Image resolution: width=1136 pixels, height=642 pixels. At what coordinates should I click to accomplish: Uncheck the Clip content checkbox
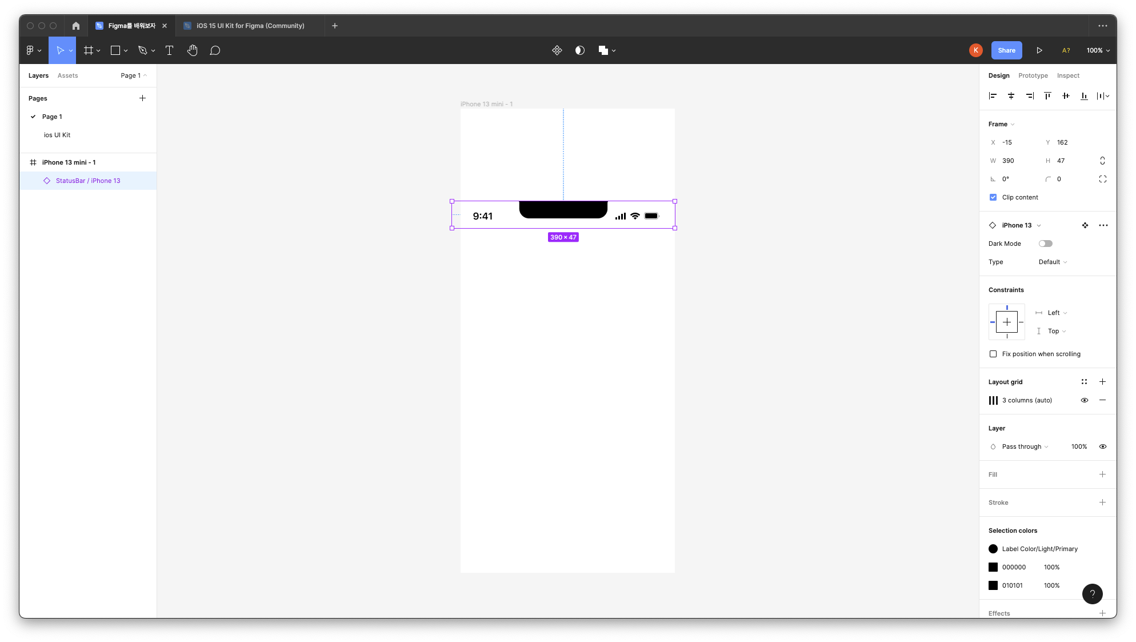point(993,197)
